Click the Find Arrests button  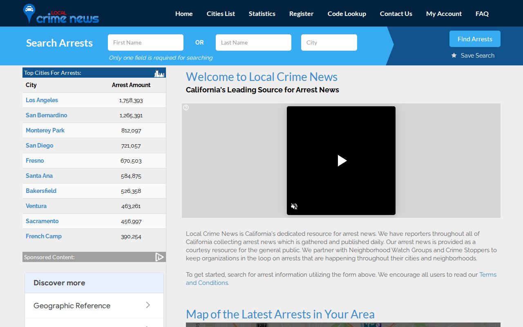tap(475, 39)
